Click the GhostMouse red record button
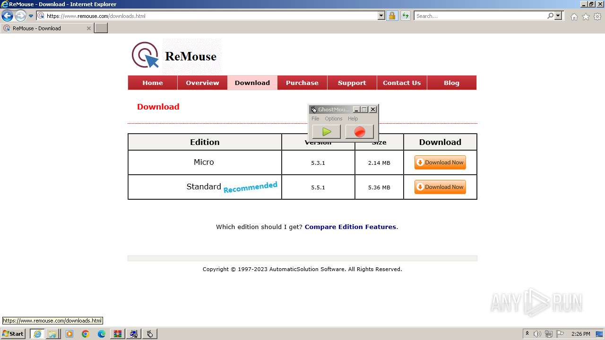 (x=360, y=132)
